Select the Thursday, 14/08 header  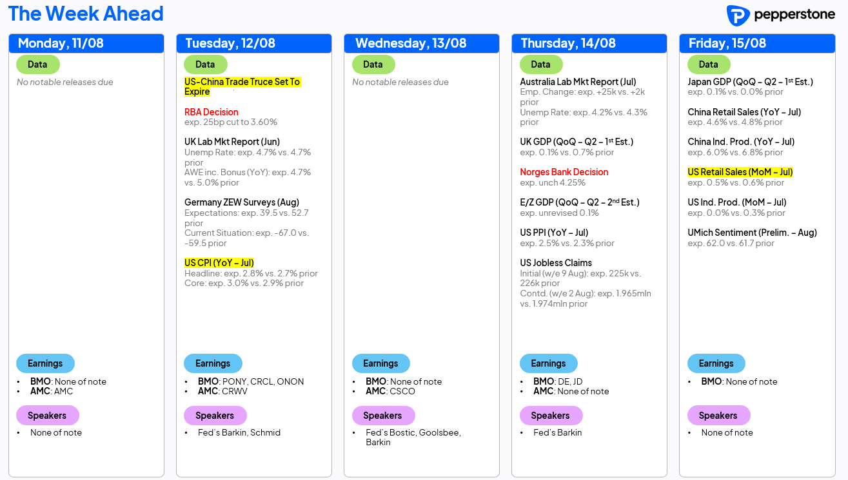click(x=589, y=43)
